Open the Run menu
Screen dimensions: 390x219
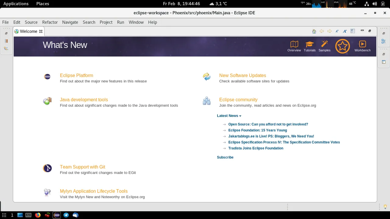[x=121, y=22]
